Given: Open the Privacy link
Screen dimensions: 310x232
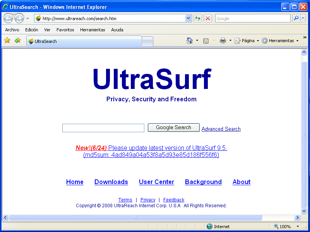Looking at the screenshot, I should pyautogui.click(x=148, y=200).
